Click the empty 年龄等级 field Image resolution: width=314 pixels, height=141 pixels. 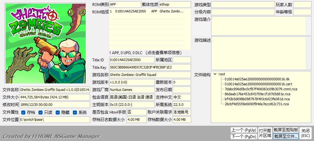pyautogui.click(x=302, y=12)
